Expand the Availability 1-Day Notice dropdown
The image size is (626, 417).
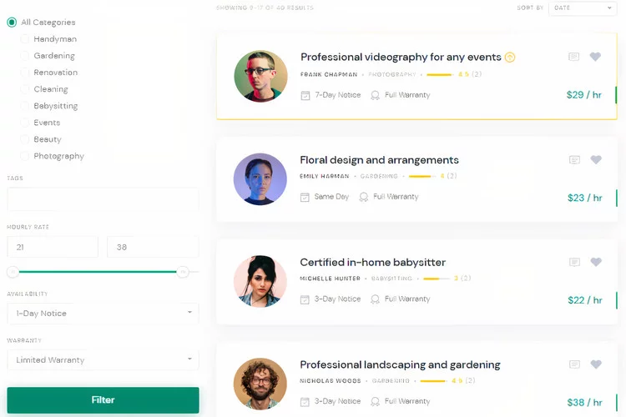103,314
